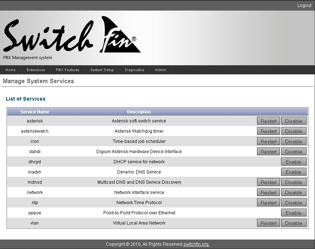Click 'Point-to-Point Protocol over Ethernet' text

tap(139, 213)
